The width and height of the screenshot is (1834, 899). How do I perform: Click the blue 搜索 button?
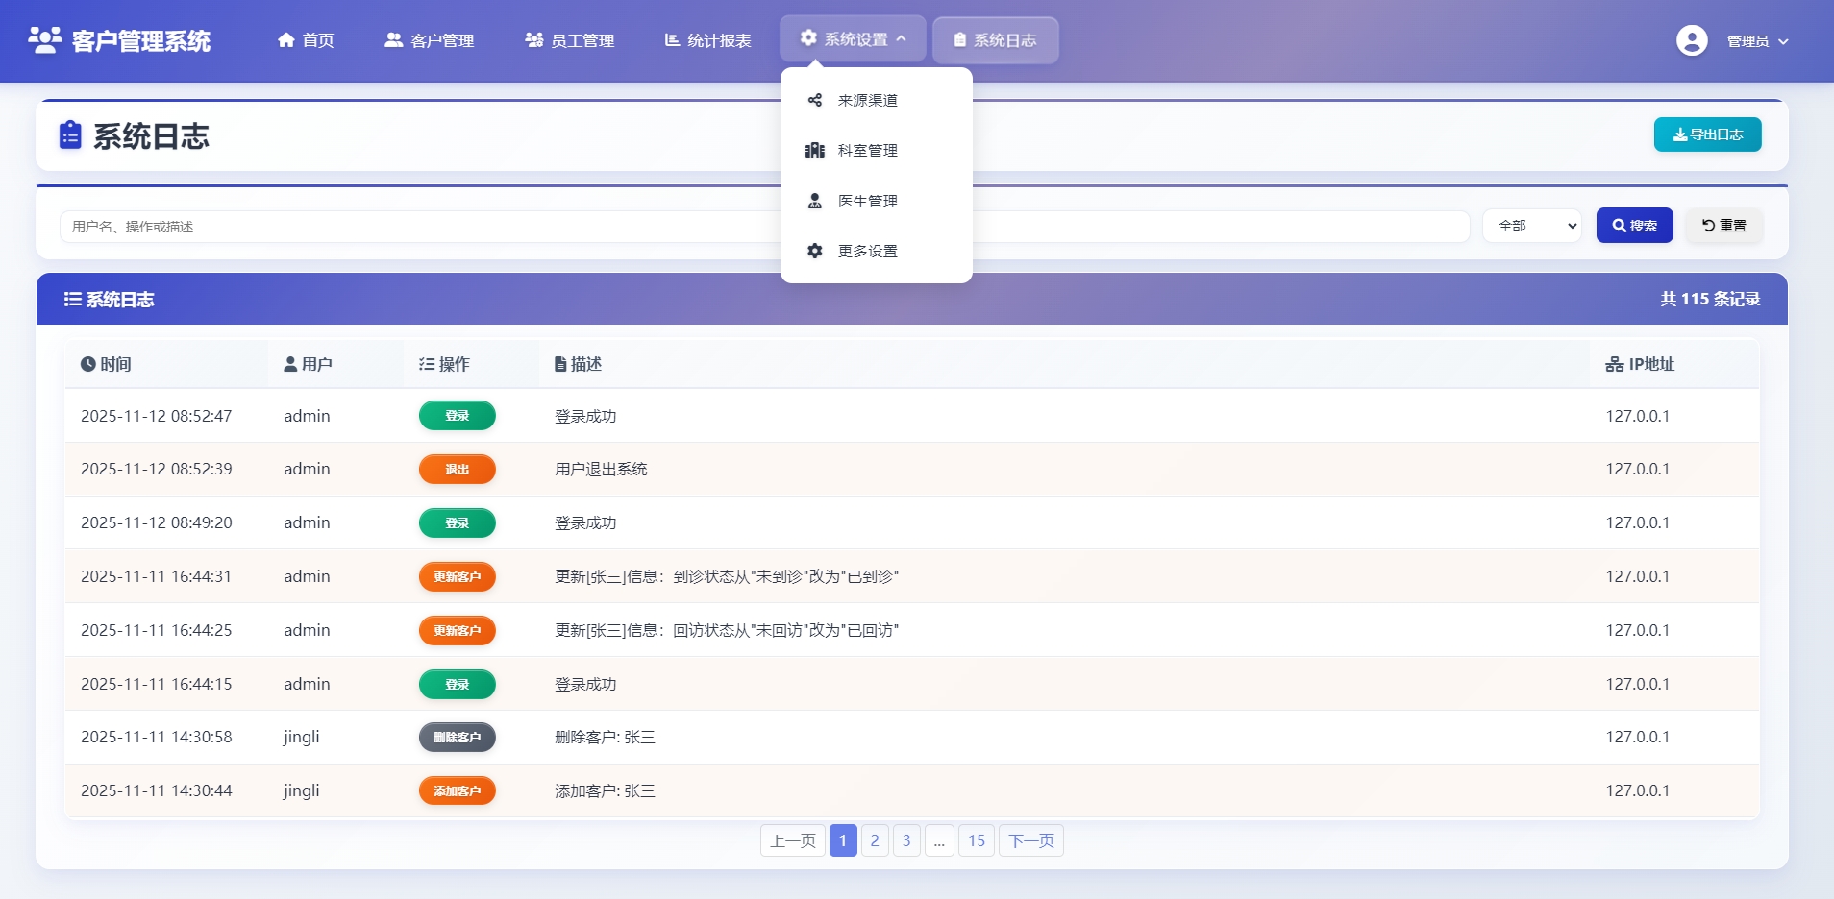[x=1634, y=226]
